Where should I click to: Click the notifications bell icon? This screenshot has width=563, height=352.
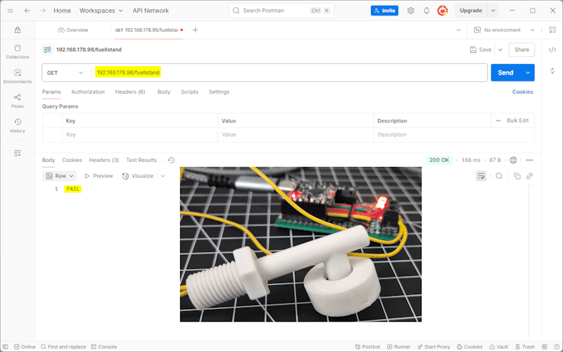(x=426, y=11)
